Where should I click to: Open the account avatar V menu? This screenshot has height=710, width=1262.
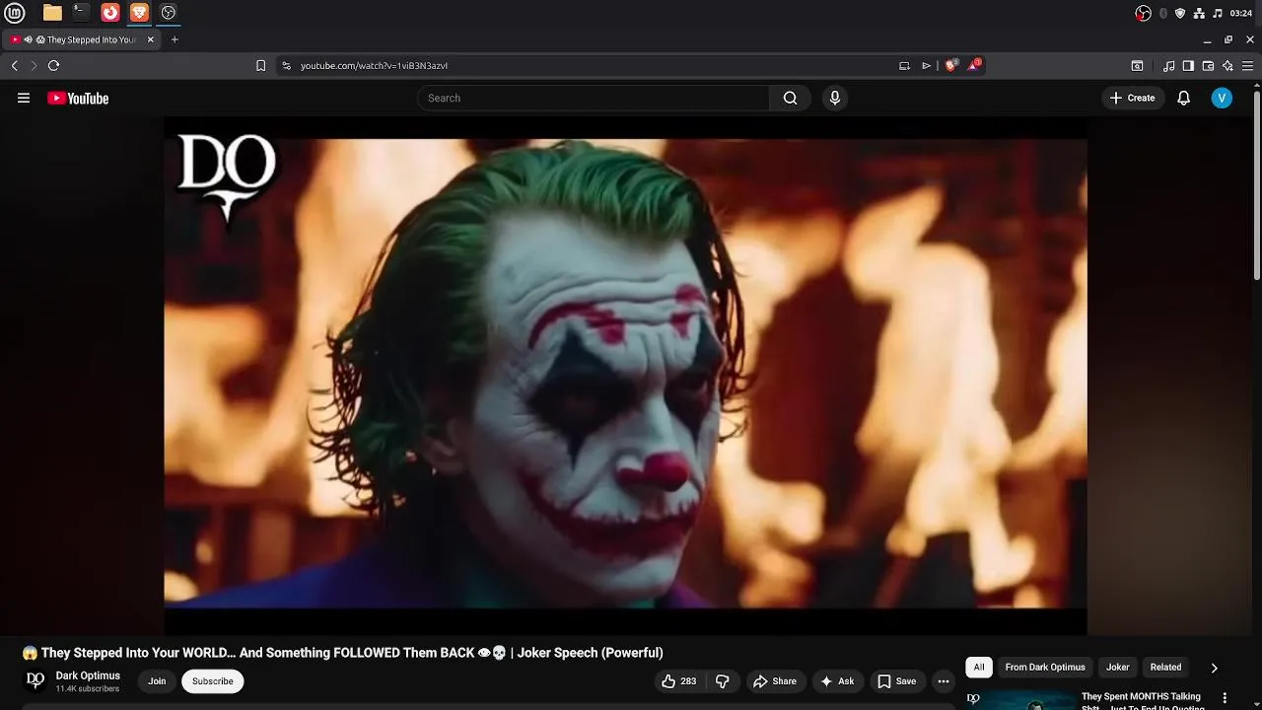pyautogui.click(x=1222, y=98)
